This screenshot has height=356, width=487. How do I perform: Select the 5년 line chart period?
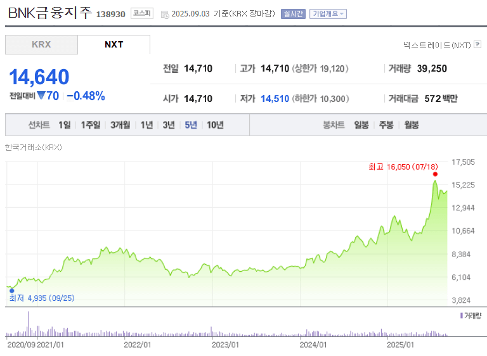(191, 125)
